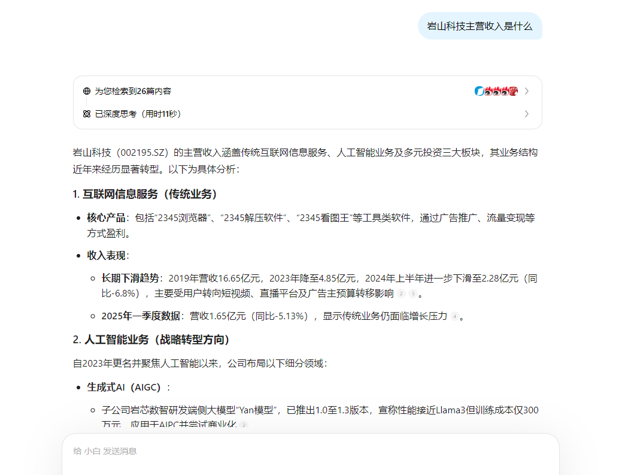
Task: Click the deep thinking atom icon
Action: [86, 114]
